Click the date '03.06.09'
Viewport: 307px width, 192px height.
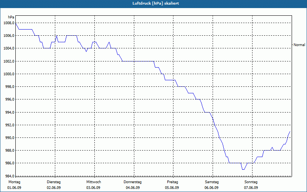coord(93,188)
